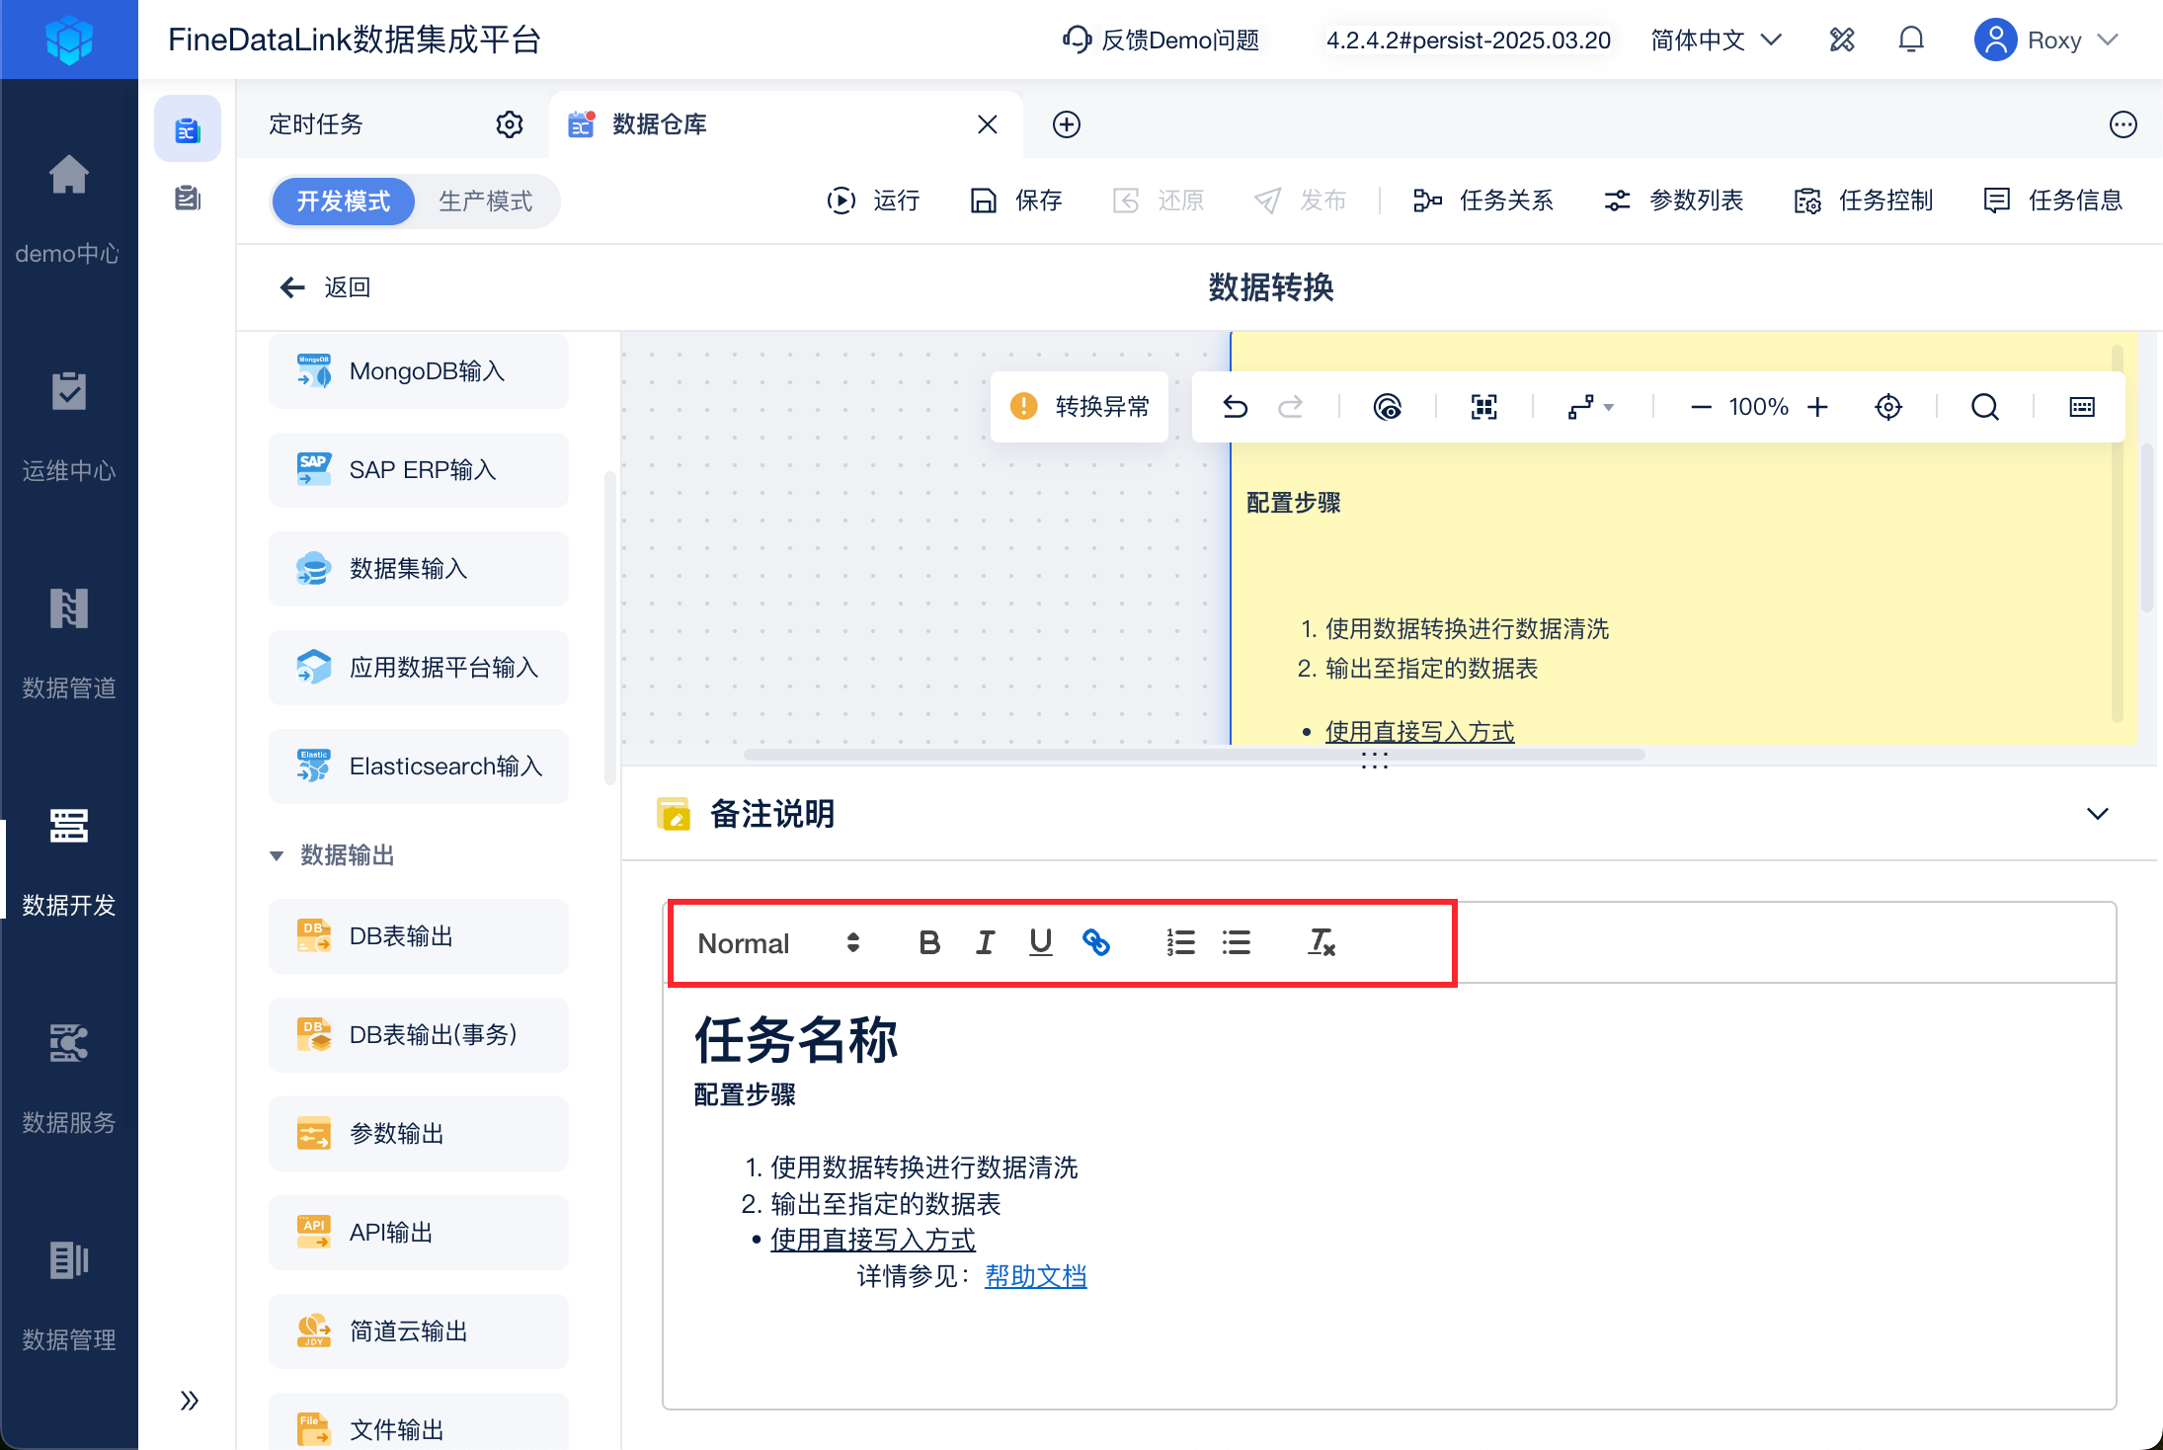Toggle bullet list
This screenshot has height=1450, width=2163.
point(1237,943)
